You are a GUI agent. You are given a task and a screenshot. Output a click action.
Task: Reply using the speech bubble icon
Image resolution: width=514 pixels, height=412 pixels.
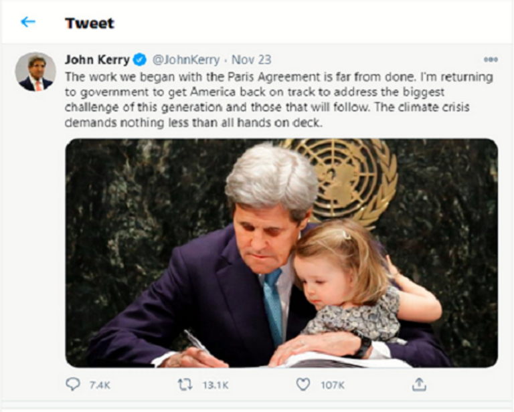pos(72,385)
